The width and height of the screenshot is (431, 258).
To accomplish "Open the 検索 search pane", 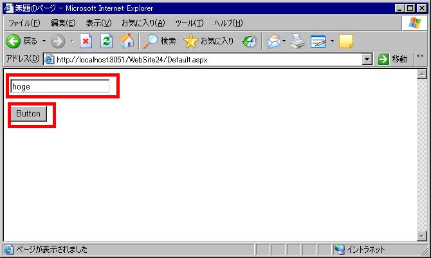I will tap(160, 41).
